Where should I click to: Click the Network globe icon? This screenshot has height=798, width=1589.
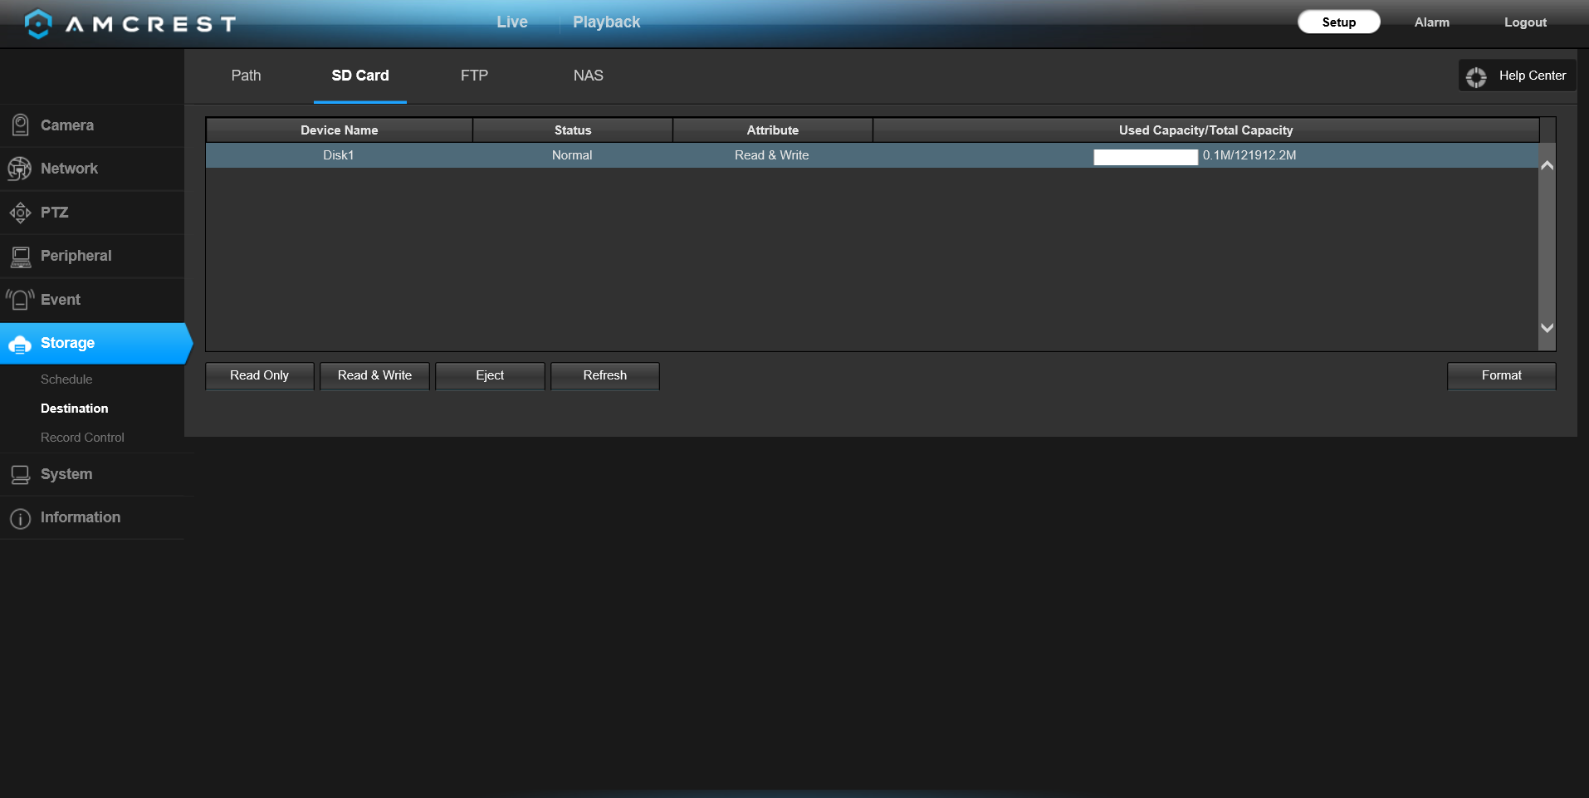[19, 169]
